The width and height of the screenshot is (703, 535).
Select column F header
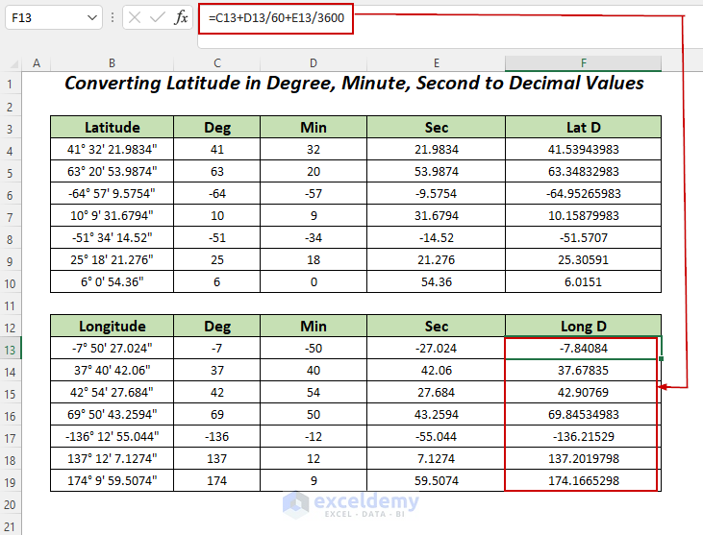(x=583, y=63)
